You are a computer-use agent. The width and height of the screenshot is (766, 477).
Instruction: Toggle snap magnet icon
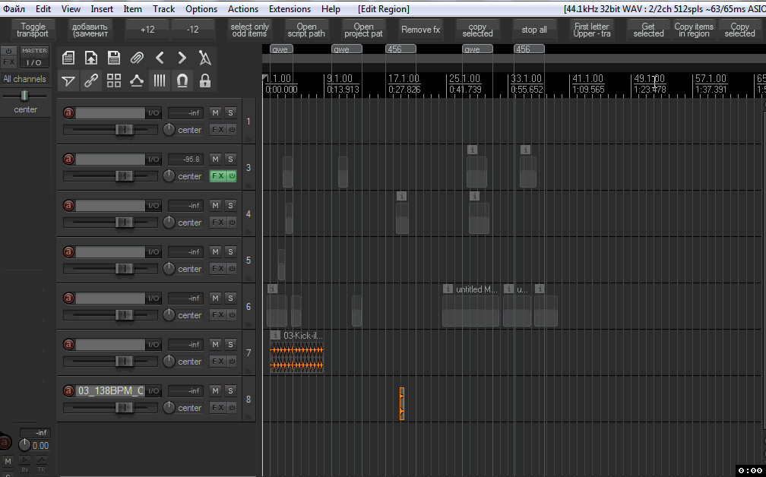click(182, 81)
